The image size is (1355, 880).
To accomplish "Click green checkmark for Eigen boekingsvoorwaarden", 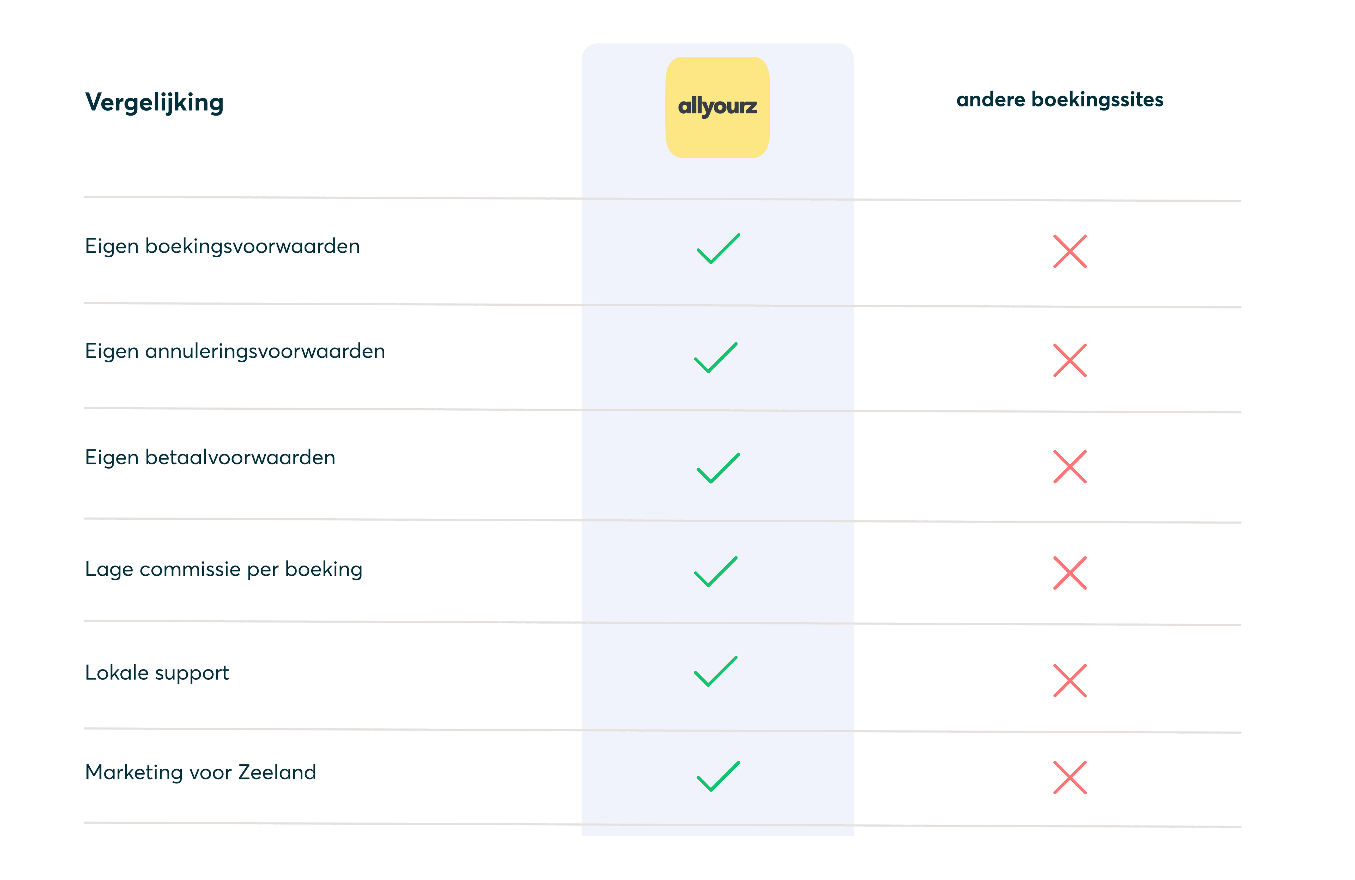I will 718,249.
